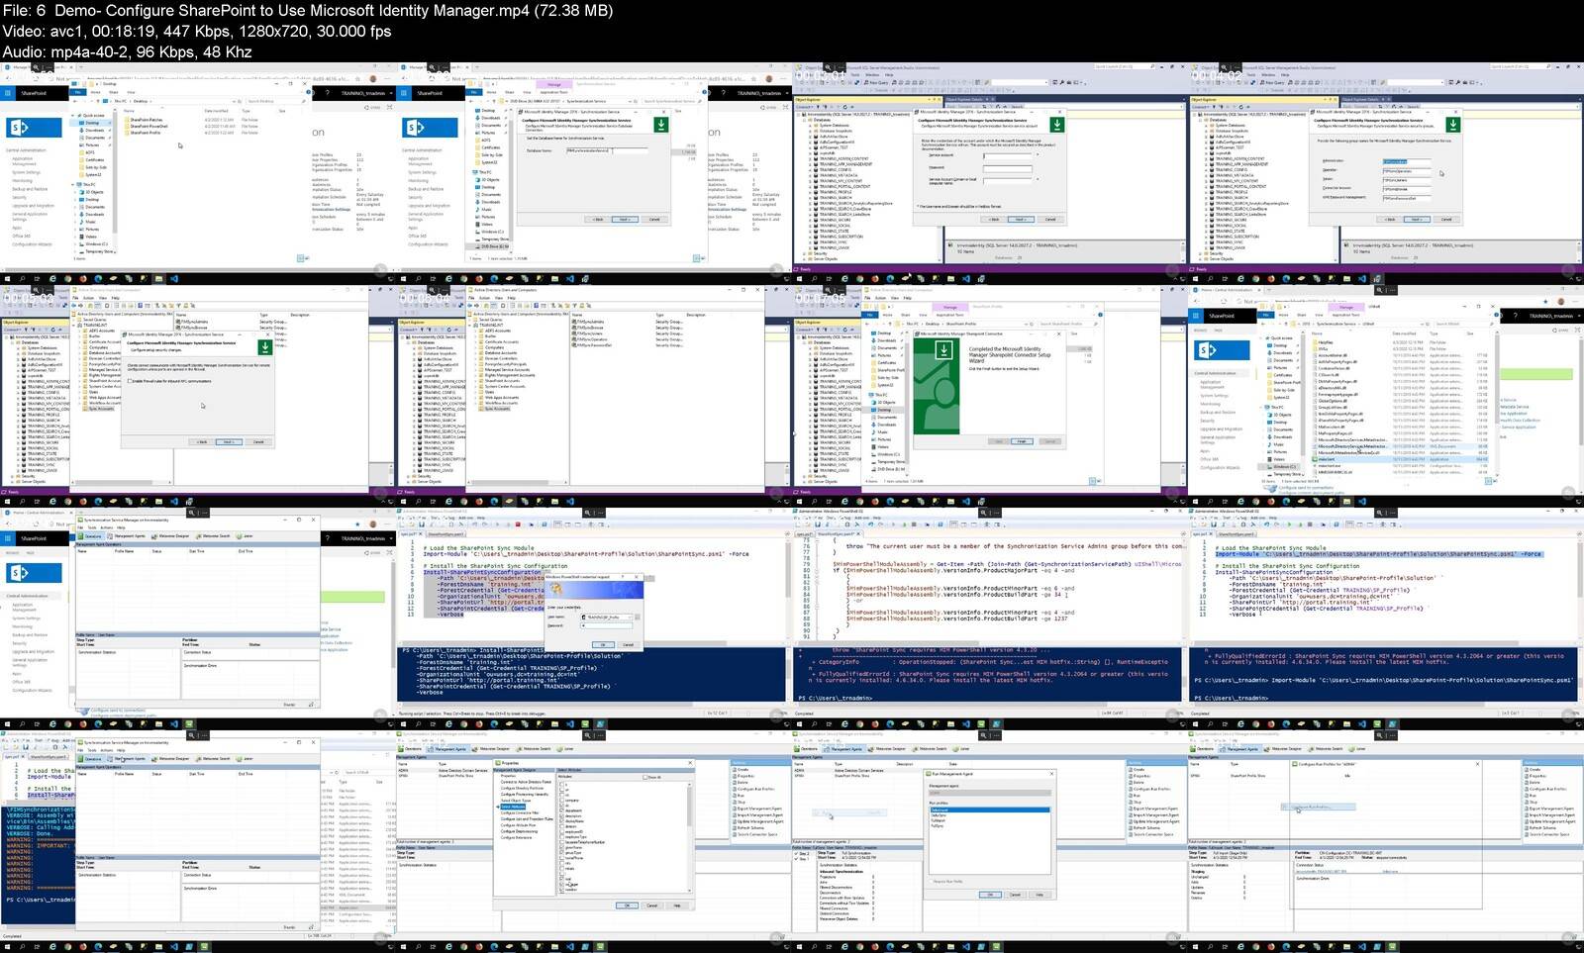This screenshot has height=953, width=1584.
Task: Click green download icon in firewall rules dialog frame
Action: point(265,347)
